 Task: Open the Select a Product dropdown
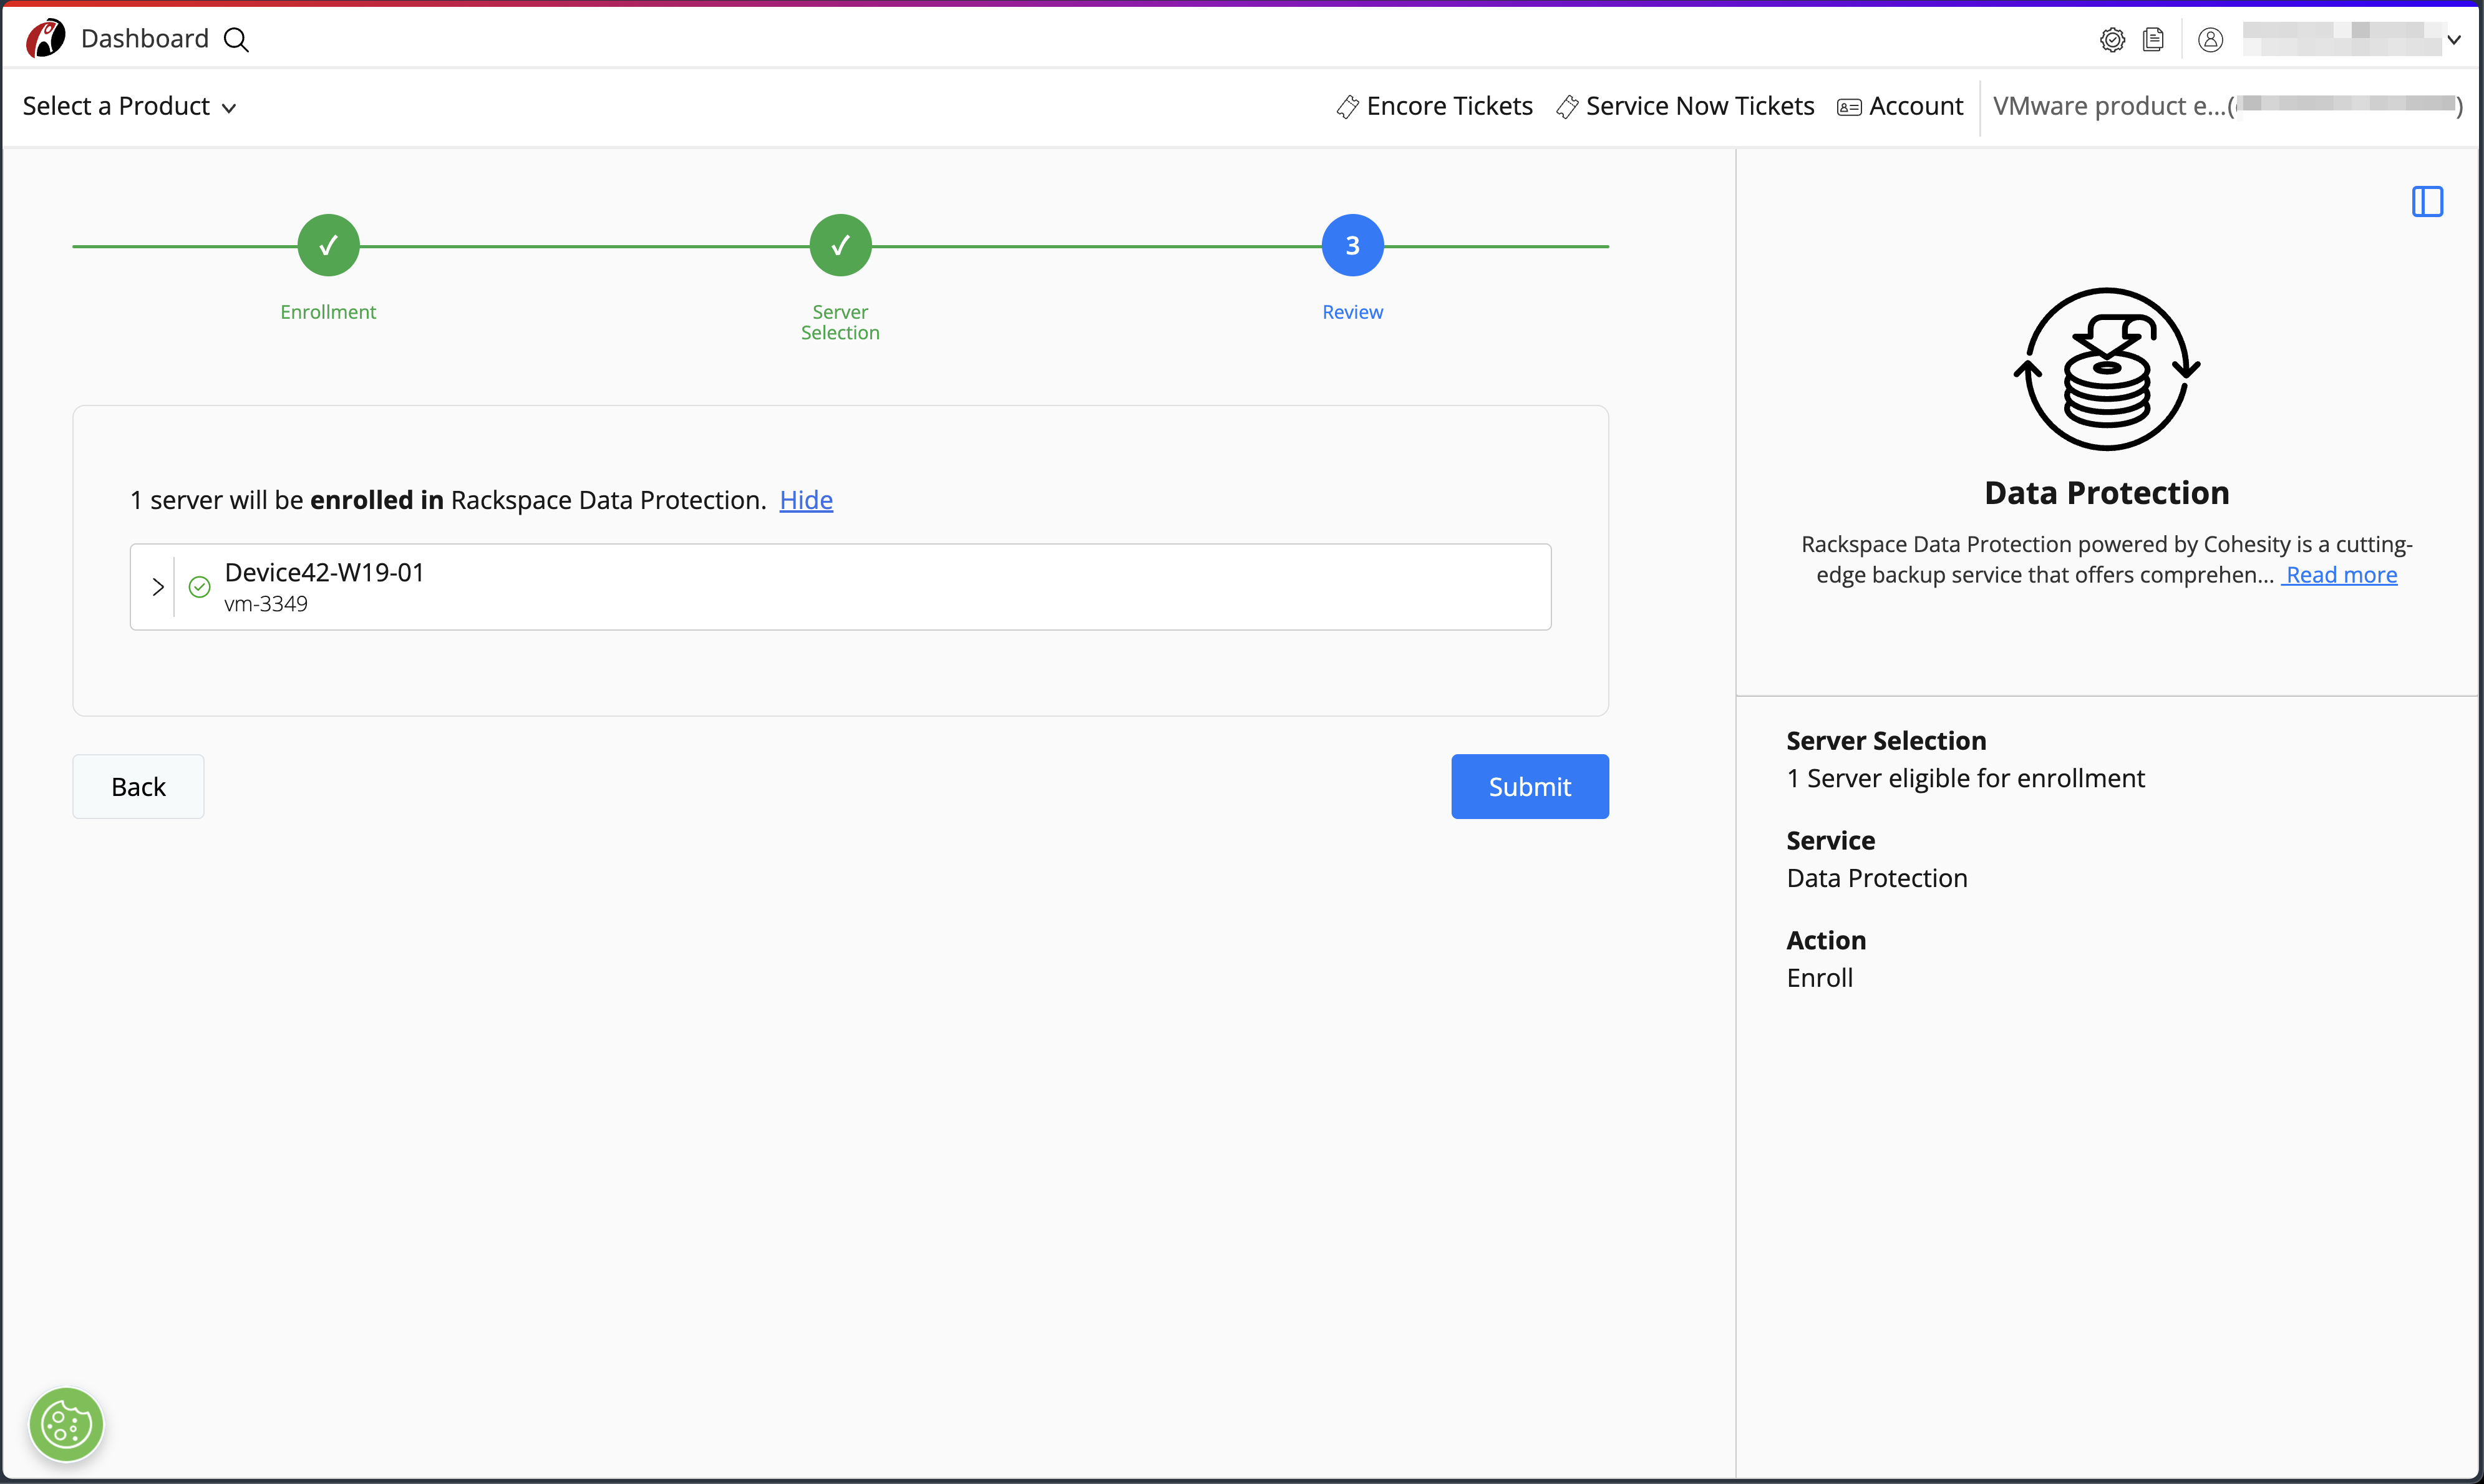point(129,106)
